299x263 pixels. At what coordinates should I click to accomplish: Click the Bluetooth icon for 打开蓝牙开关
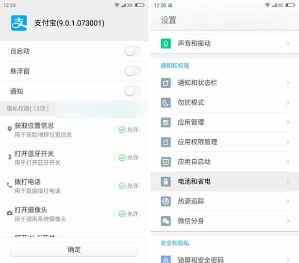pos(9,157)
